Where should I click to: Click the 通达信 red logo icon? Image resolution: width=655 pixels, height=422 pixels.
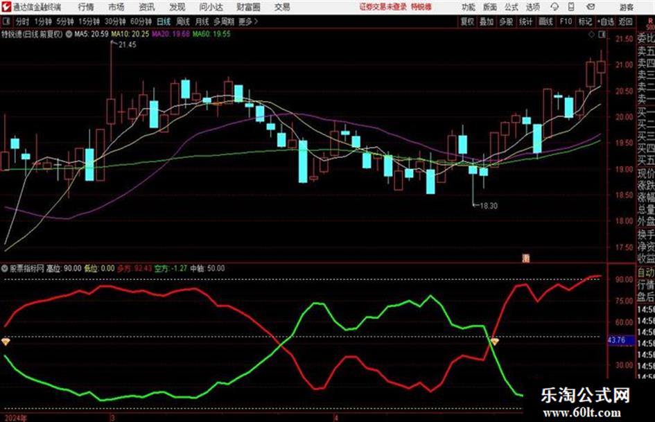coord(6,7)
